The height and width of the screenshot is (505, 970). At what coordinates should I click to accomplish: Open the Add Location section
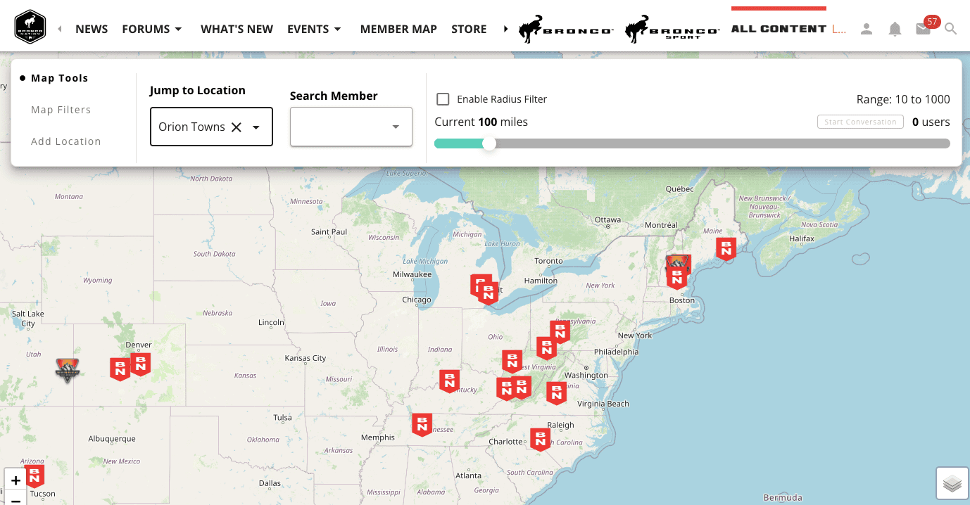(x=66, y=141)
